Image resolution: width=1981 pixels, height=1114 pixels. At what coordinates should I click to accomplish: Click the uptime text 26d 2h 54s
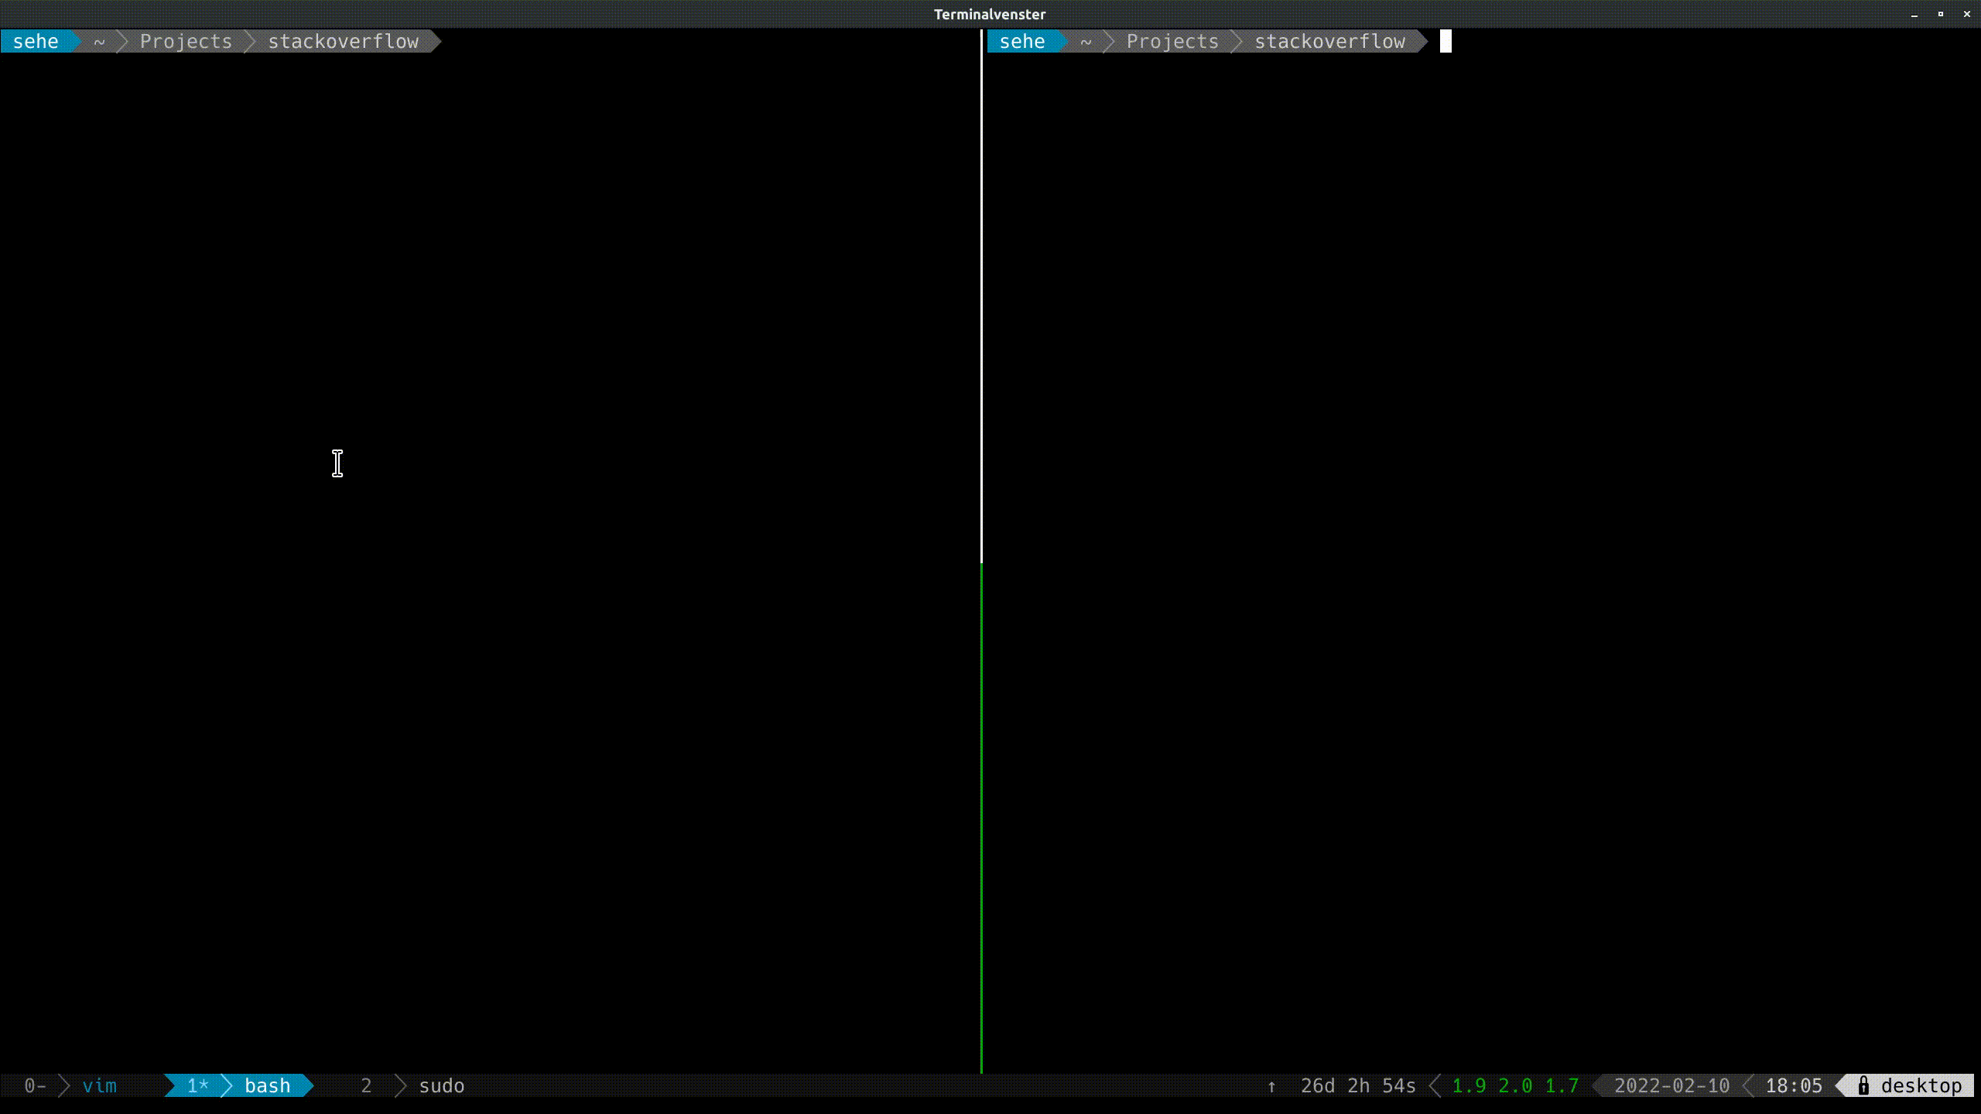point(1358,1086)
